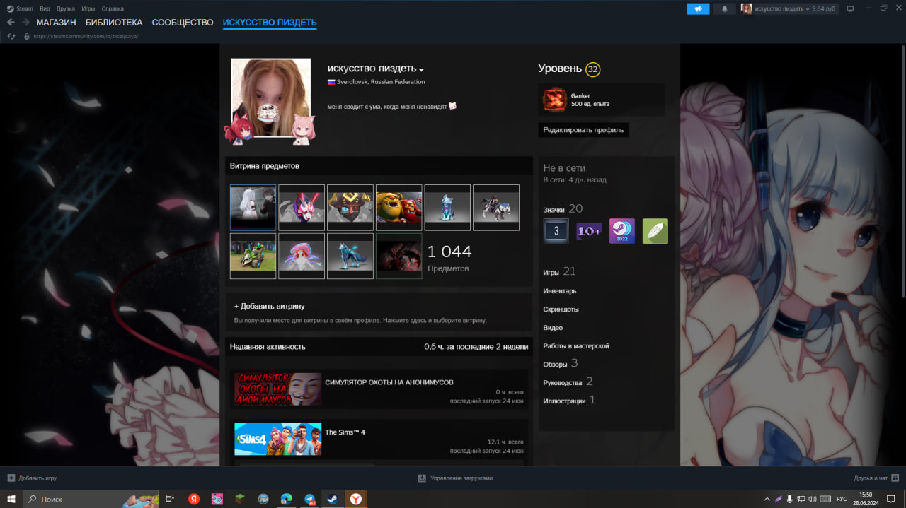Open the purple 10+ badge
Screen dimensions: 906x508
click(589, 231)
